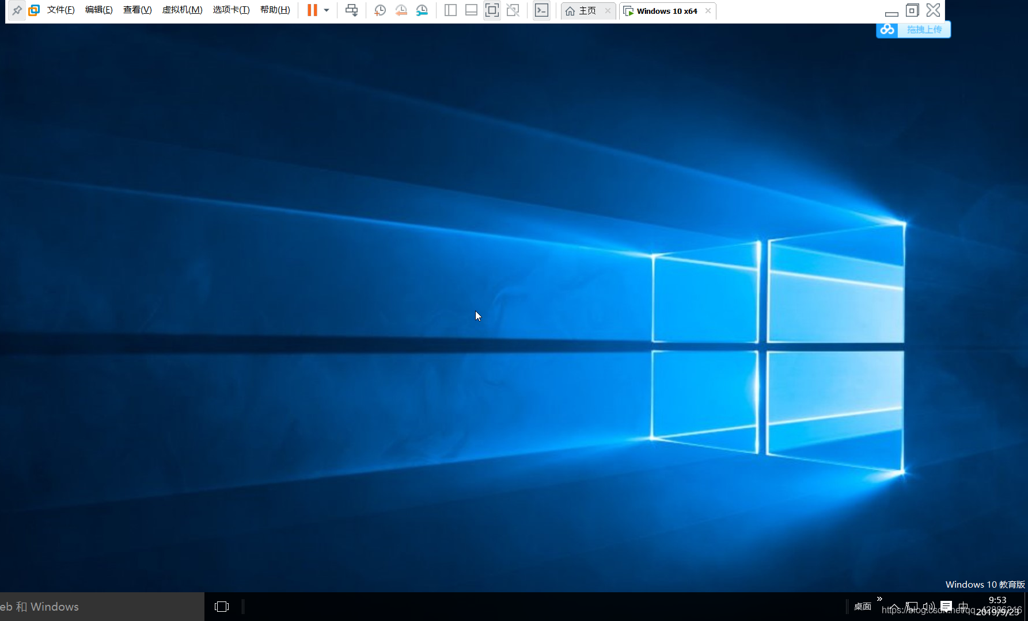The height and width of the screenshot is (621, 1028).
Task: Send Ctrl+Alt+Del to the VM
Action: 351,10
